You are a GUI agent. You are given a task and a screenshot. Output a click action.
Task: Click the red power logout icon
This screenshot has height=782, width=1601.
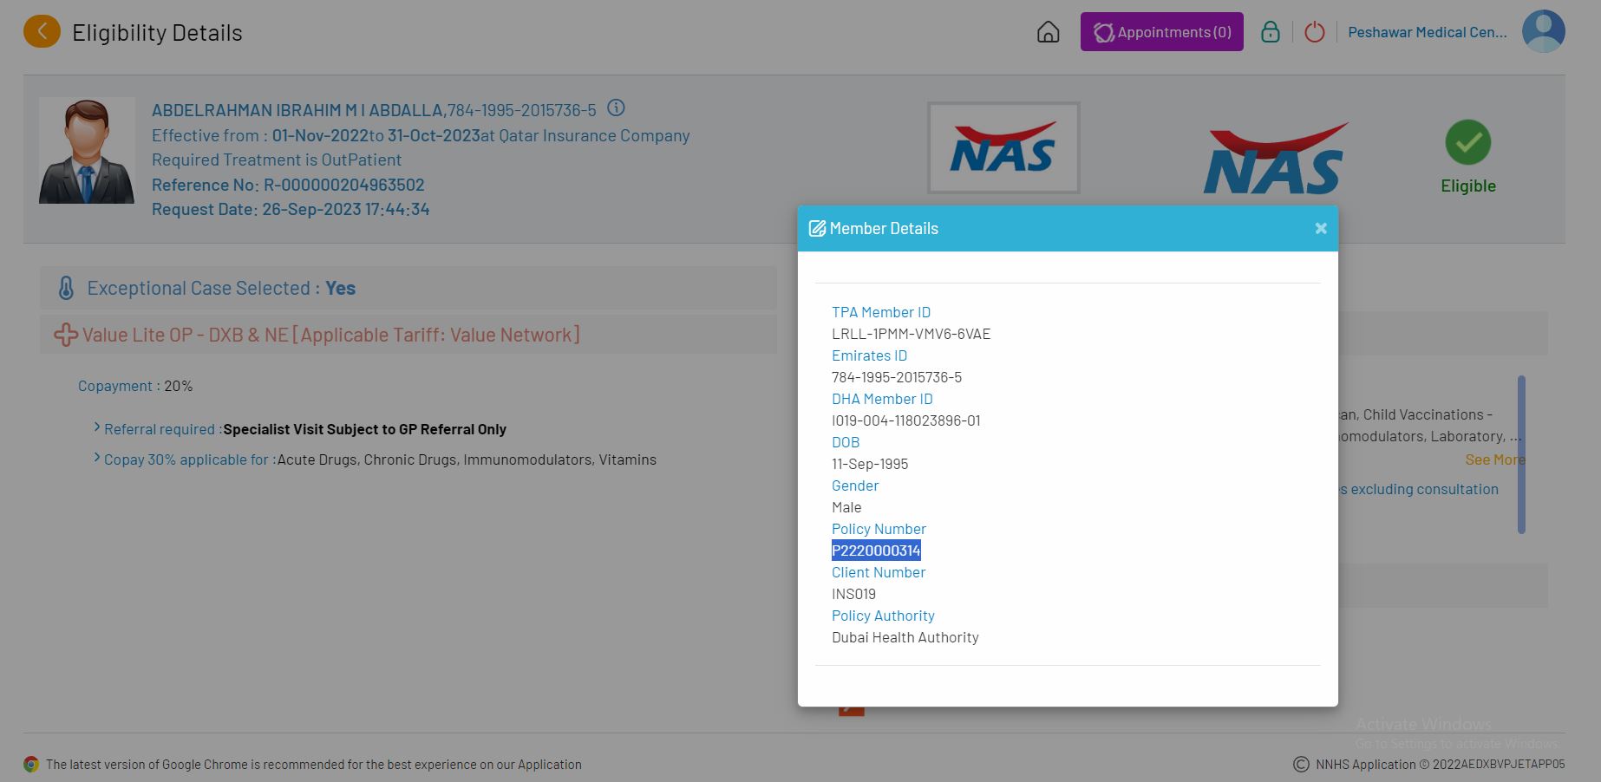coord(1315,32)
